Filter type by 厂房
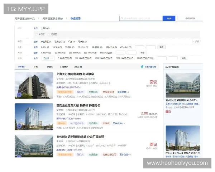Screen dimensions: 215x172 [71, 42]
